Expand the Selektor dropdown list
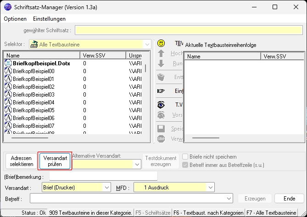The width and height of the screenshot is (307, 217). pyautogui.click(x=147, y=44)
